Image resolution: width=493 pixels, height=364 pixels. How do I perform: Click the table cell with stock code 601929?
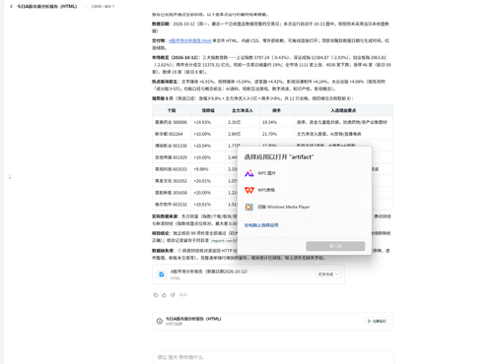click(x=171, y=157)
